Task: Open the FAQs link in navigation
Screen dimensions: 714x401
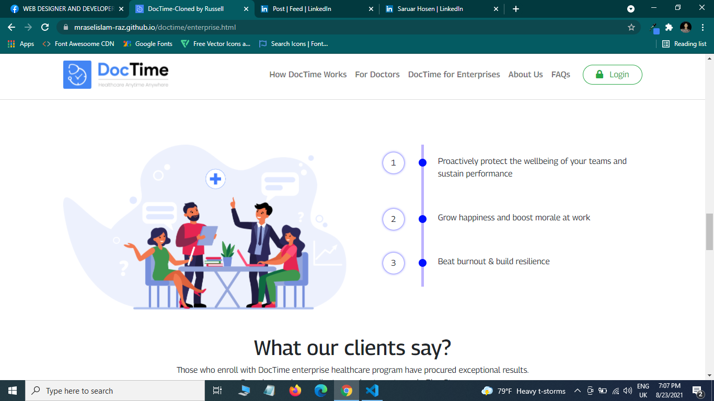Action: pos(560,75)
